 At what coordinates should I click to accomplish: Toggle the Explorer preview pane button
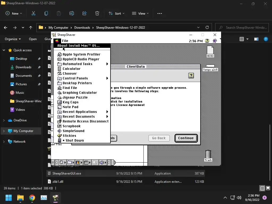256,39
